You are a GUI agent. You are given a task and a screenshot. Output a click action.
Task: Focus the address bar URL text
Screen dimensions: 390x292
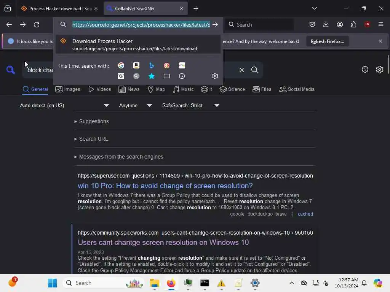click(x=141, y=25)
